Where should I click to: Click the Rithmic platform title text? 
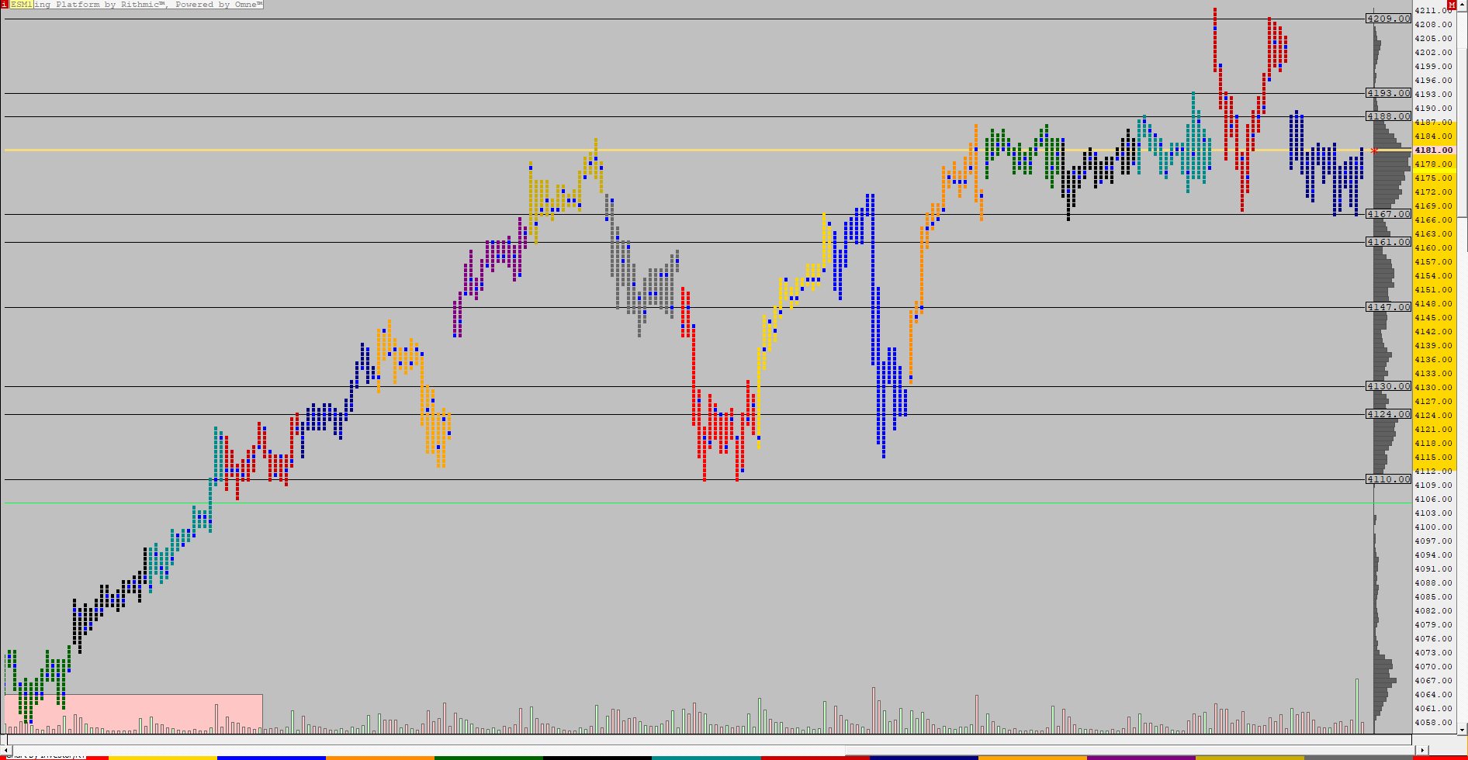click(148, 5)
